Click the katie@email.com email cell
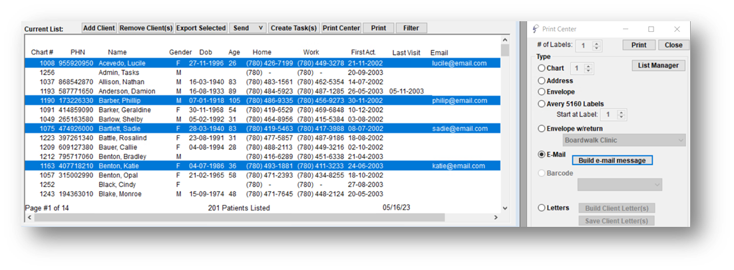This screenshot has width=734, height=270. click(x=459, y=166)
